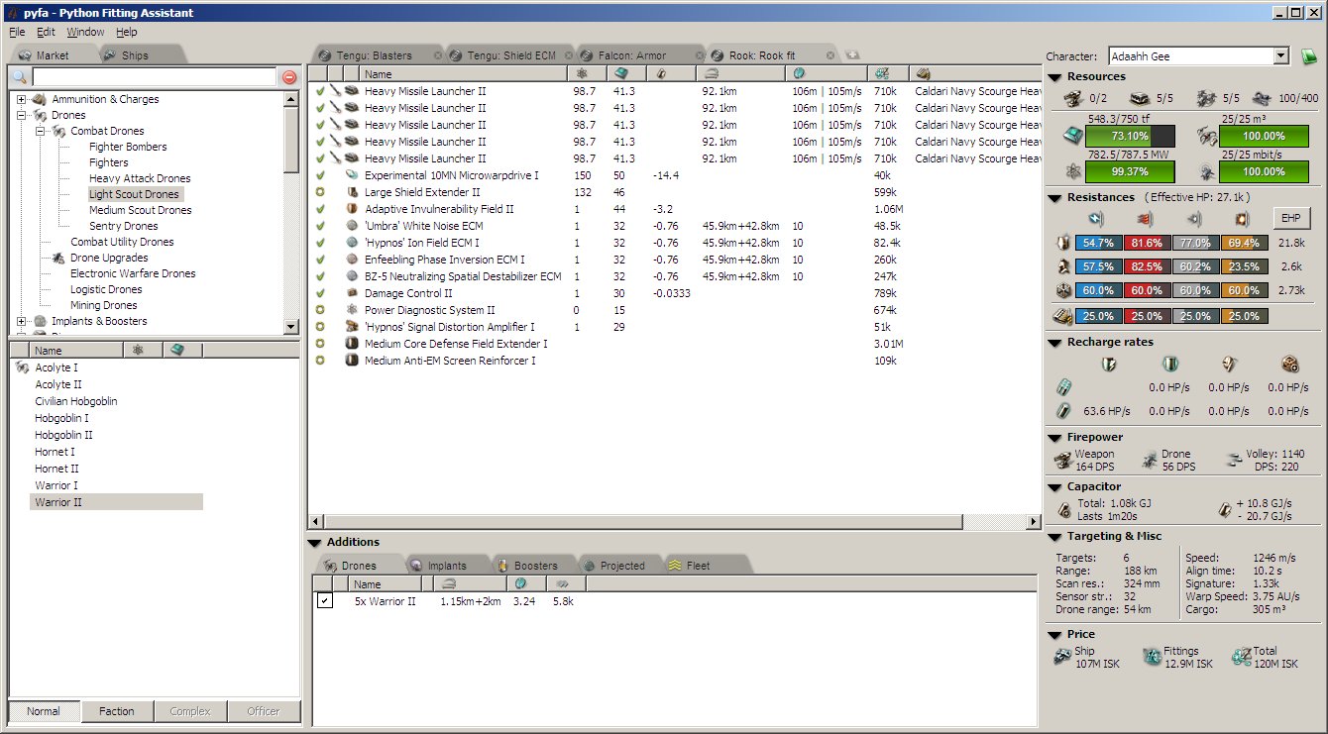The height and width of the screenshot is (734, 1328).
Task: Toggle state of 'Umbra' White Noise ECM
Action: [x=320, y=226]
